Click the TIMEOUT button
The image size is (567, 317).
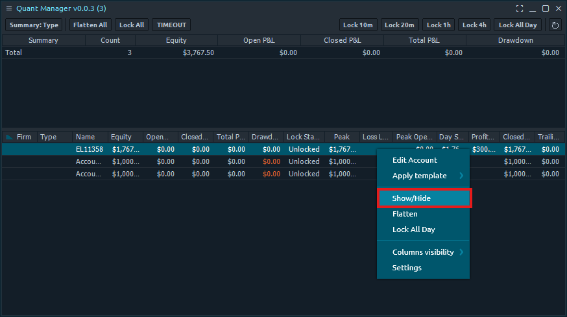(171, 25)
